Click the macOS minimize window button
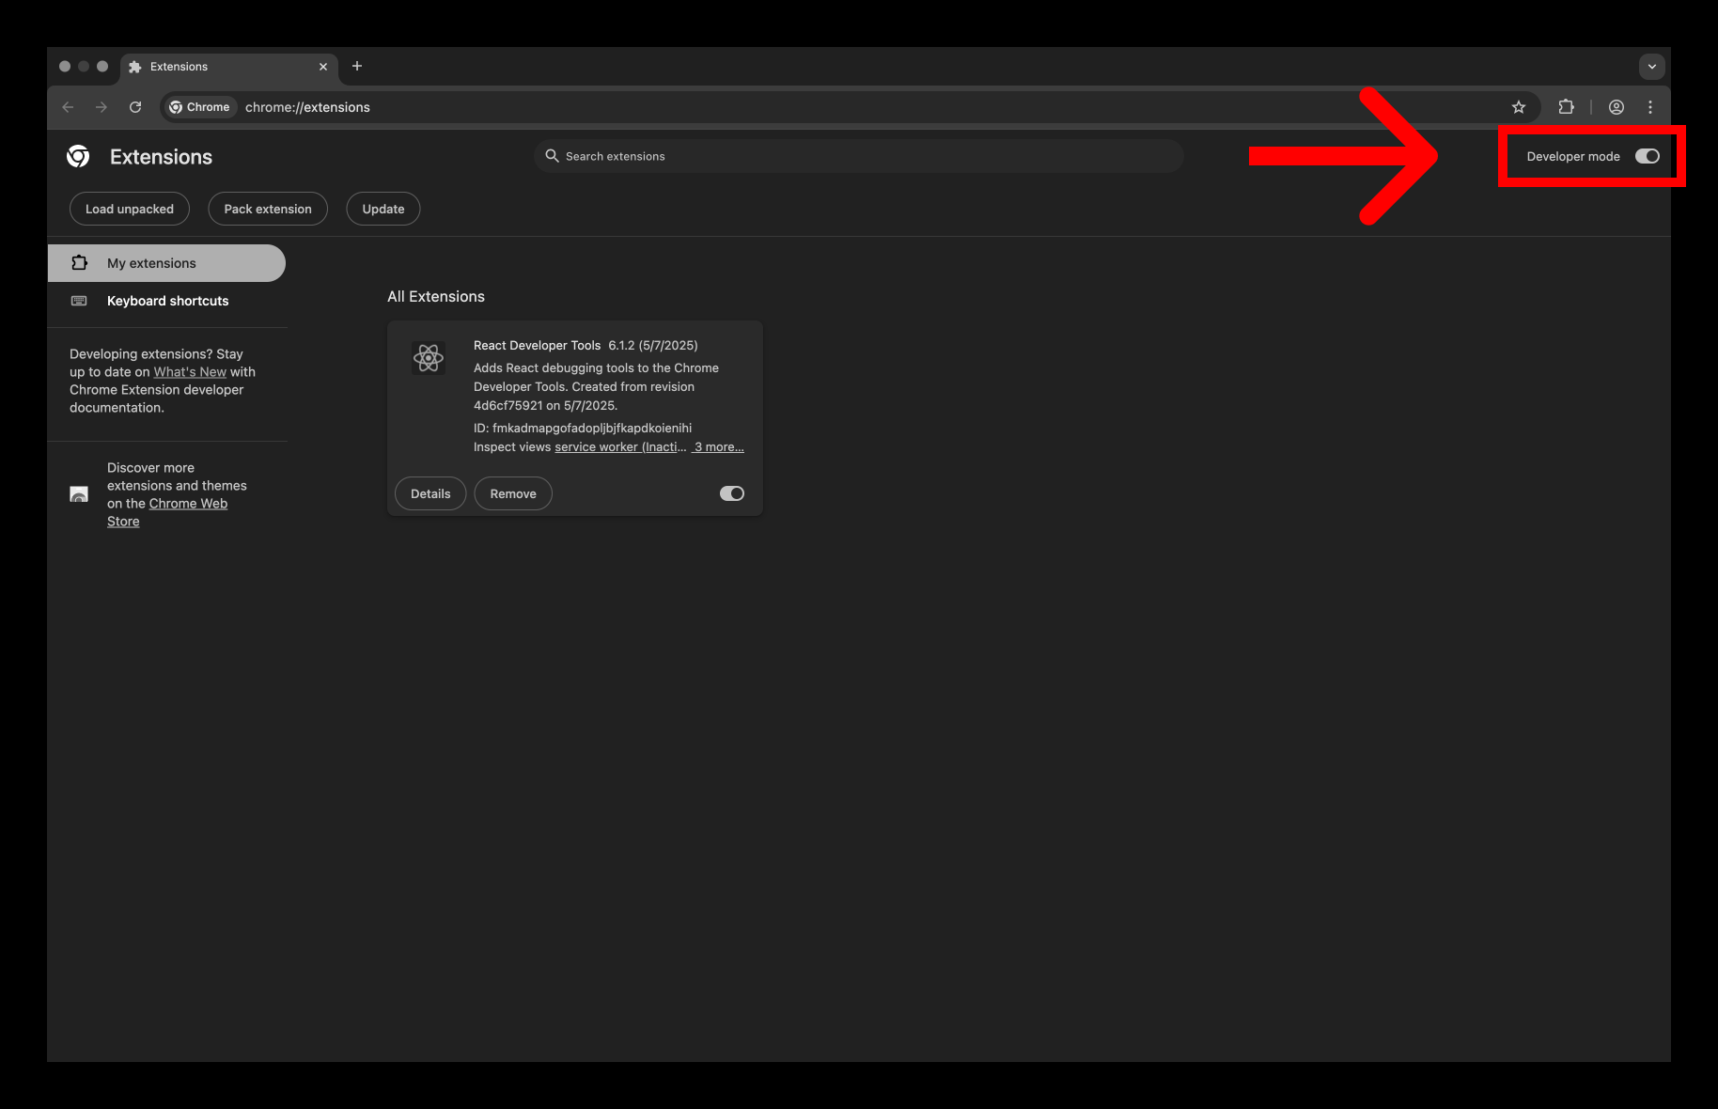Screen dimensions: 1718x1109 click(x=84, y=67)
